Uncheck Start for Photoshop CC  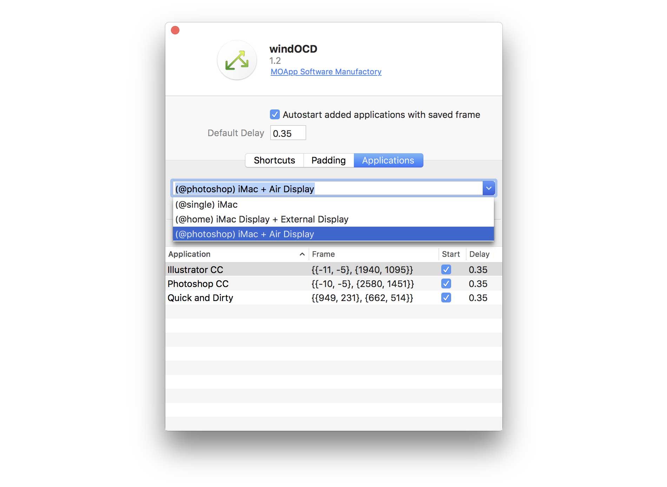click(446, 283)
